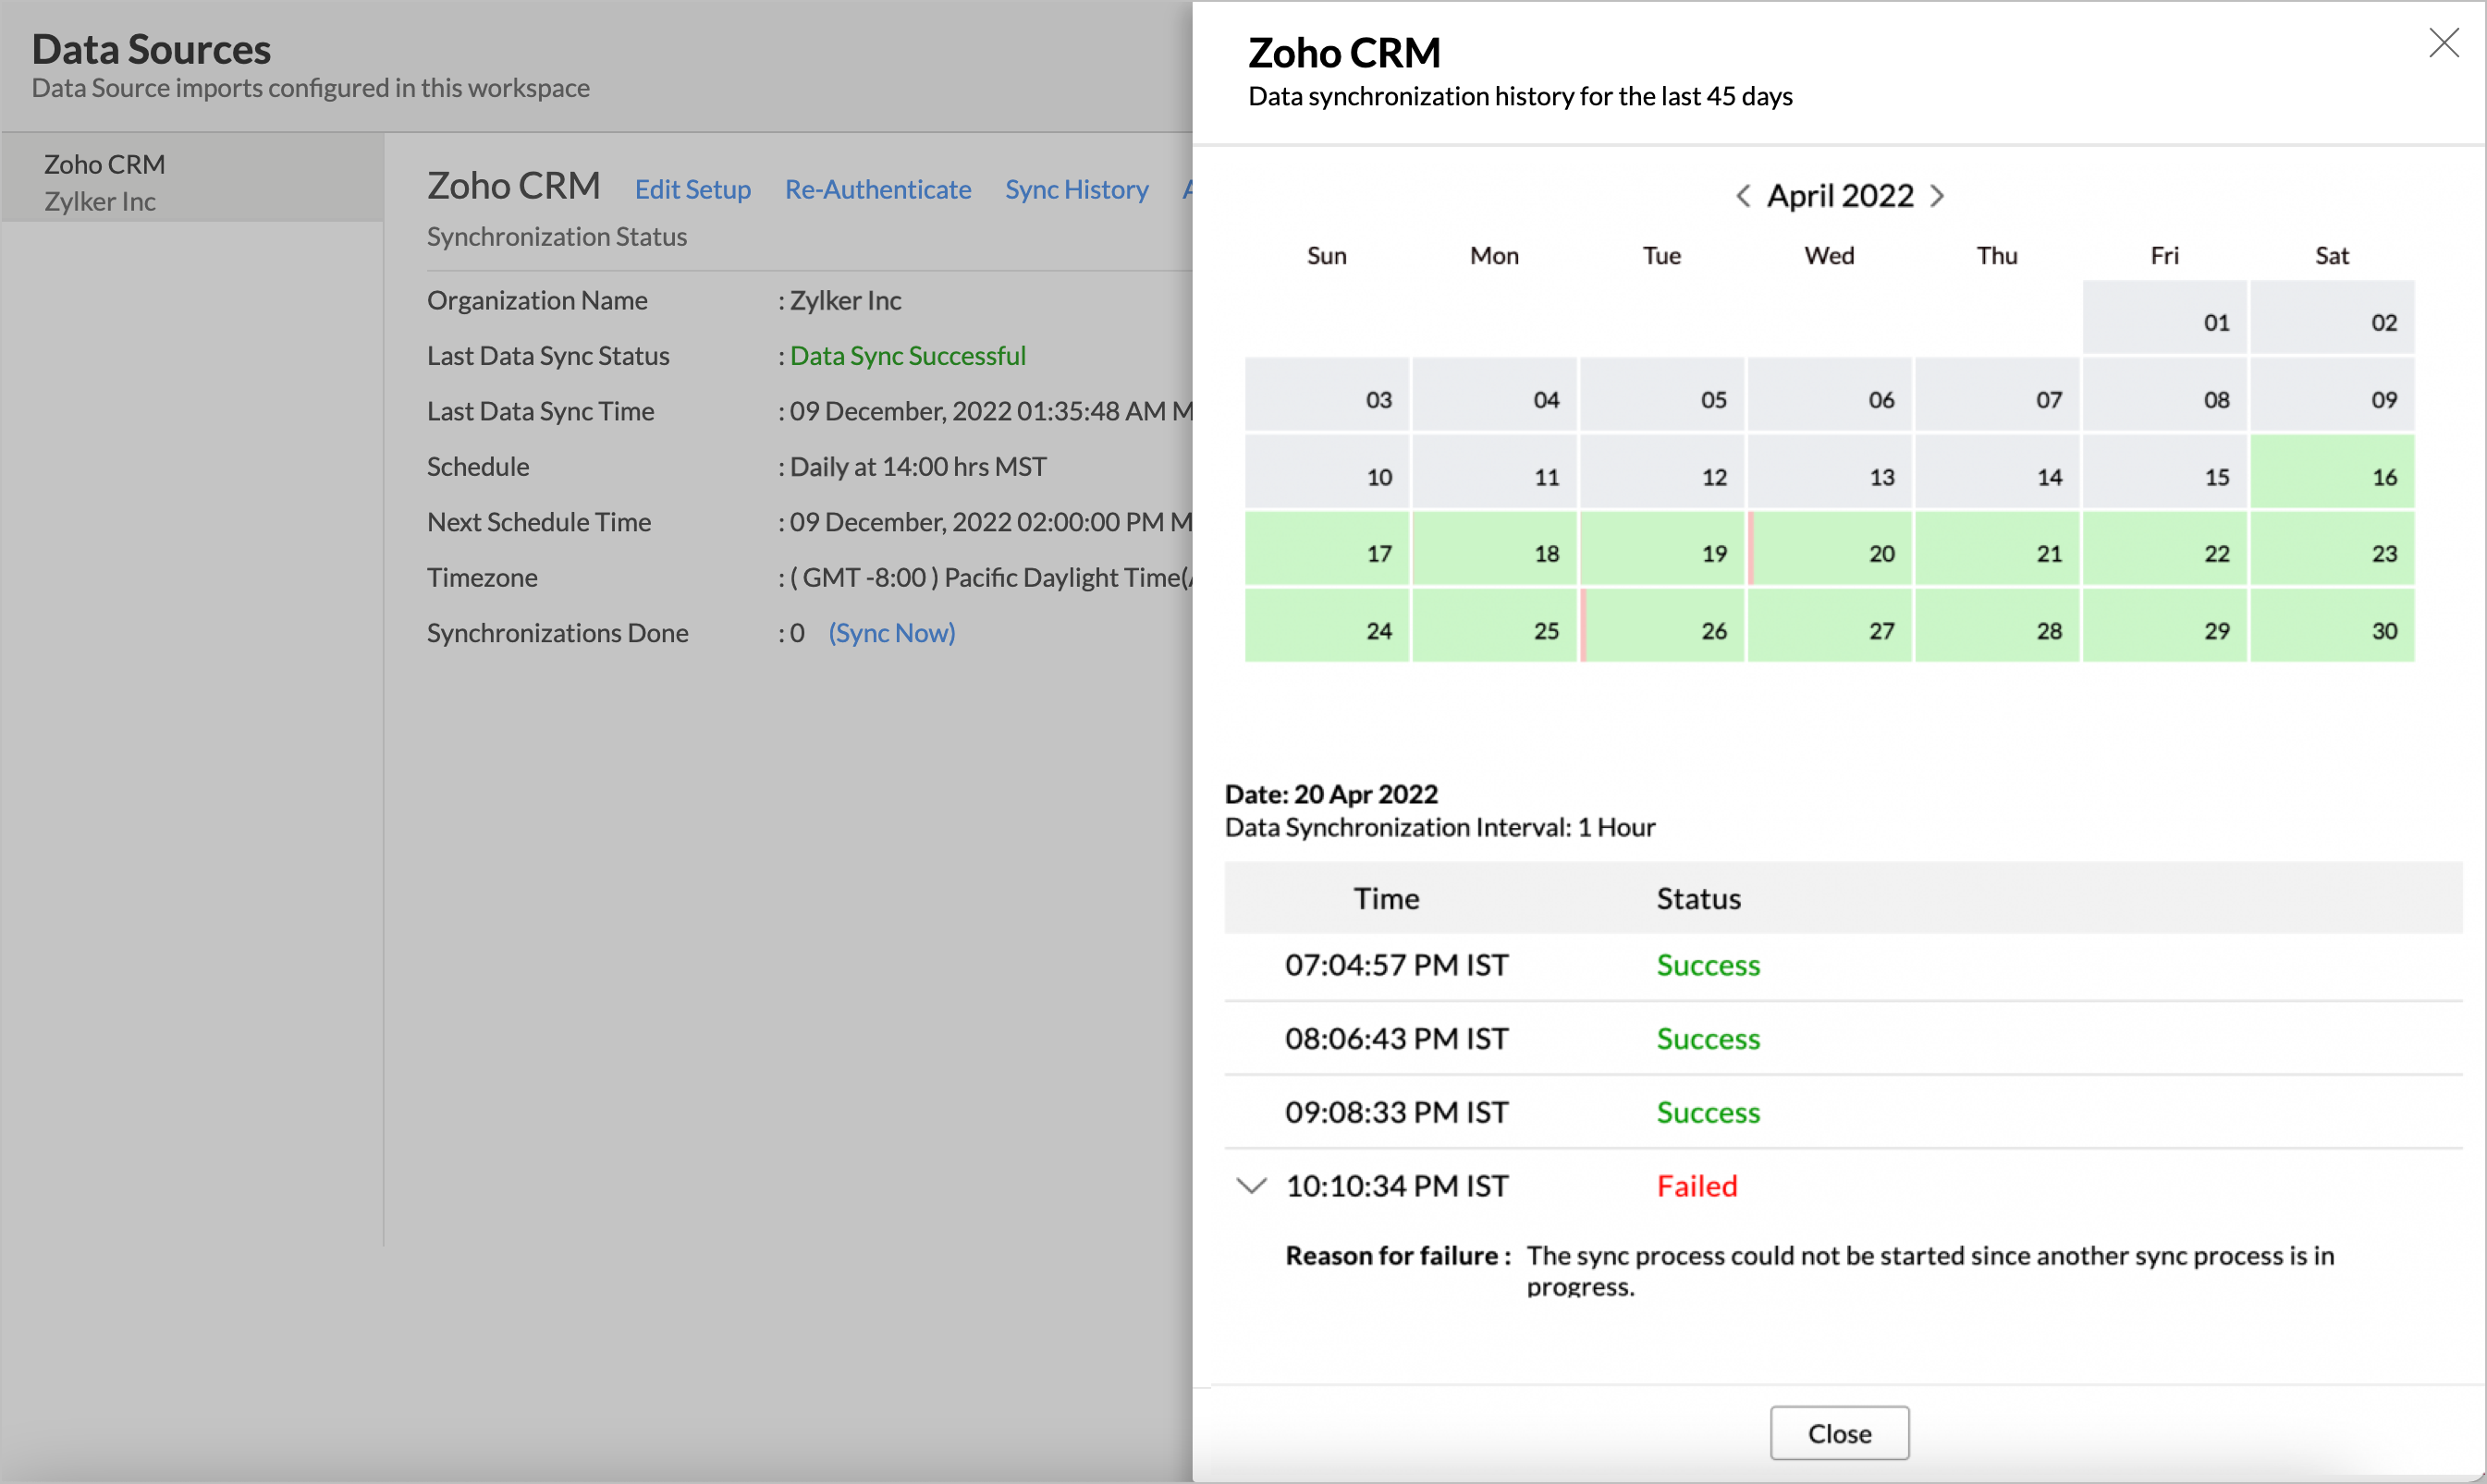Close the sync history panel with X icon
Viewport: 2487px width, 1484px height.
2443,43
